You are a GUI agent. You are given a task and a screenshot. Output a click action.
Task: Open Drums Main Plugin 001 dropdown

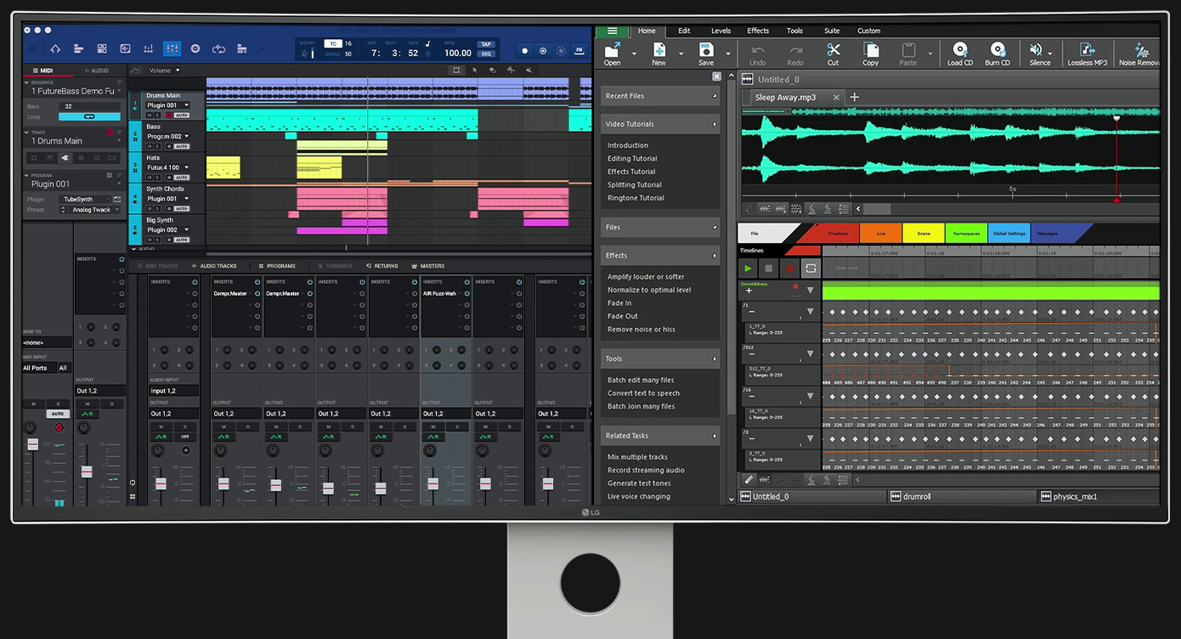tap(187, 105)
